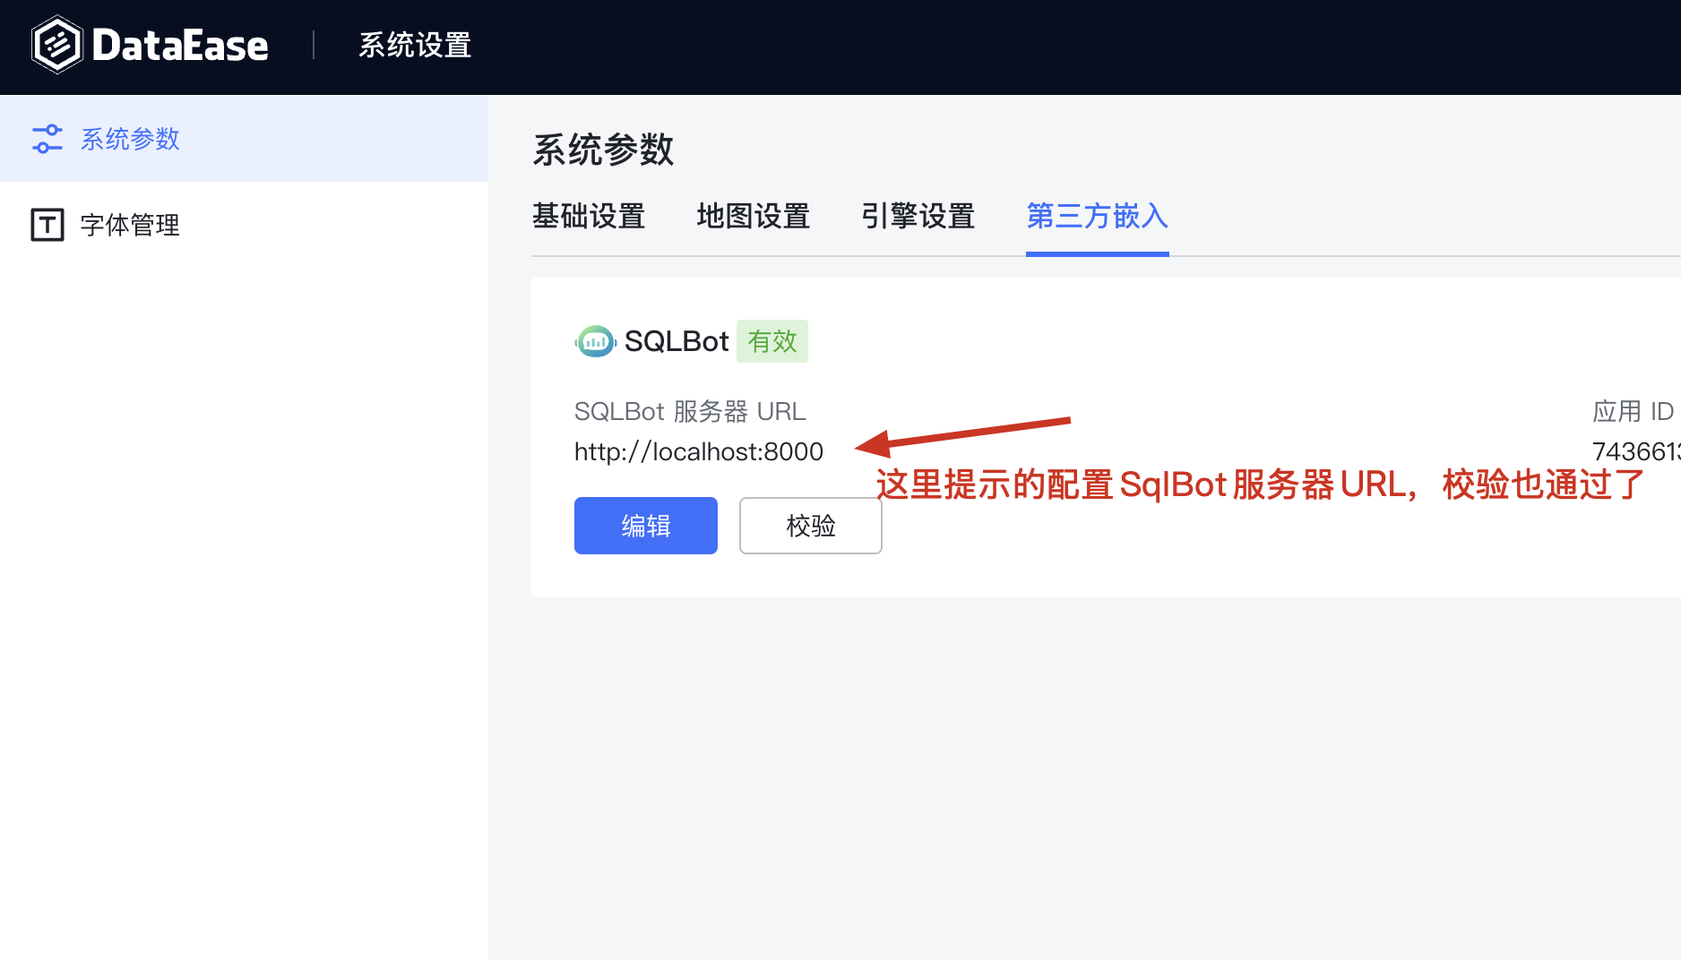
Task: Click the SQLBot robot icon
Action: (595, 341)
